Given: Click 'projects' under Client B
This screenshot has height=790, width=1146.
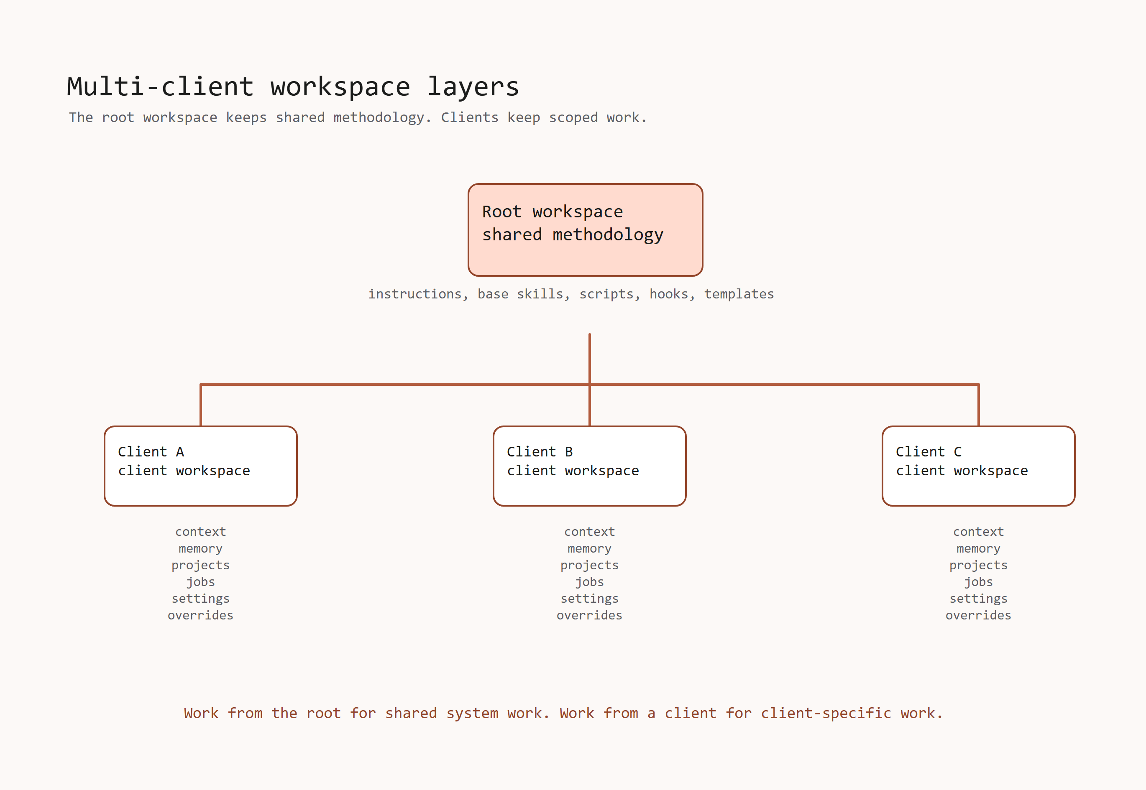Looking at the screenshot, I should click(x=589, y=565).
